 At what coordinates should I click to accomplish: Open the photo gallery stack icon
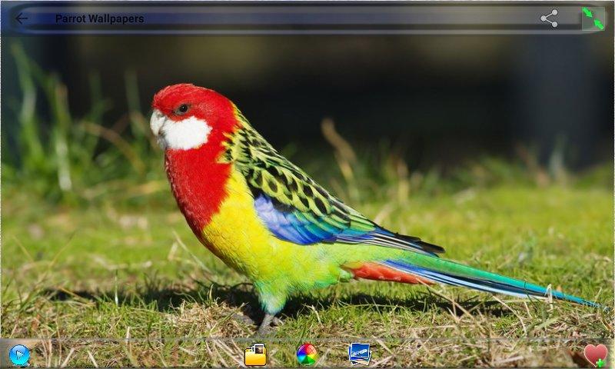[x=359, y=354]
